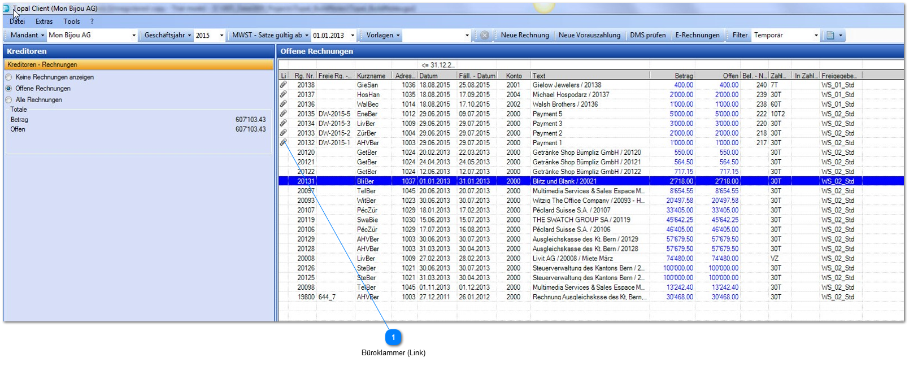Expand the Mandant 'Mon Bijou AG' dropdown
Image resolution: width=909 pixels, height=366 pixels.
(x=134, y=36)
